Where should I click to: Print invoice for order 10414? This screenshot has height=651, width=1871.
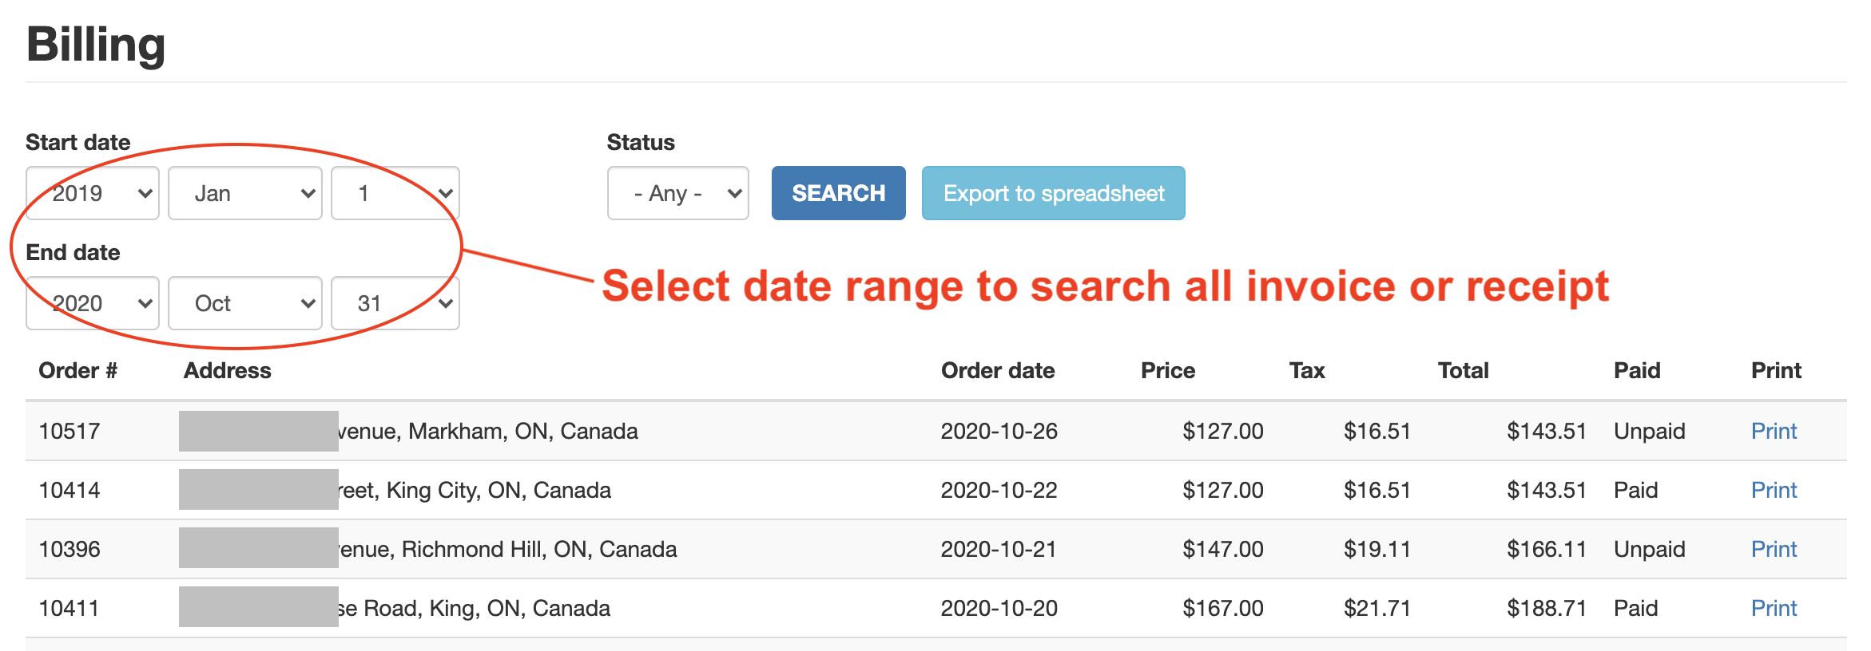pos(1774,490)
